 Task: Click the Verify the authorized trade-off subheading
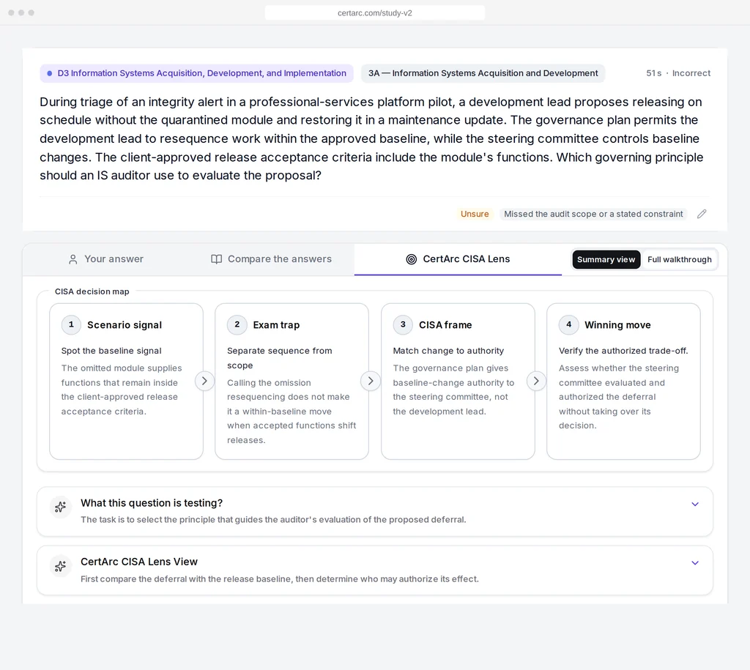(623, 351)
